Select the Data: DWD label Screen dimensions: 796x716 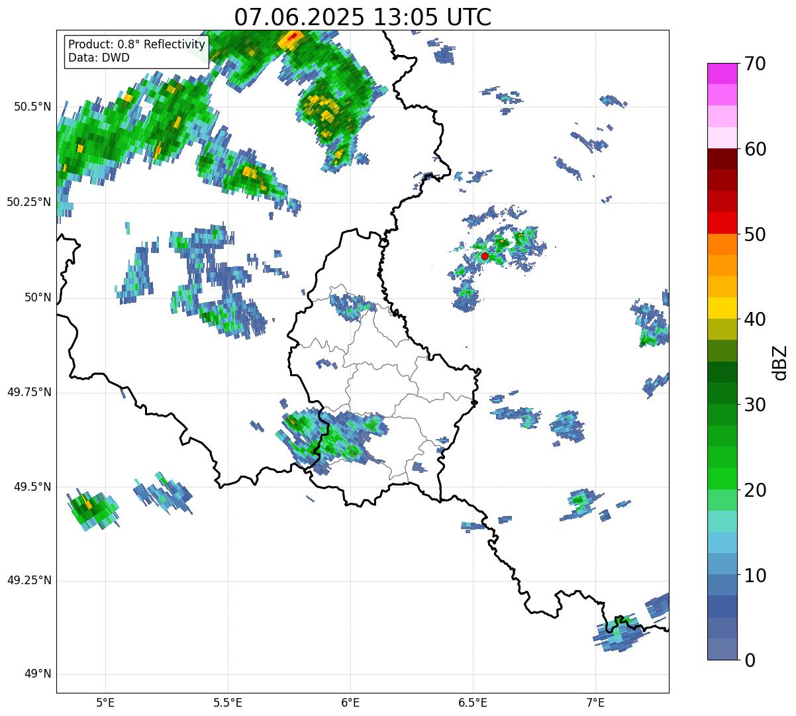99,58
